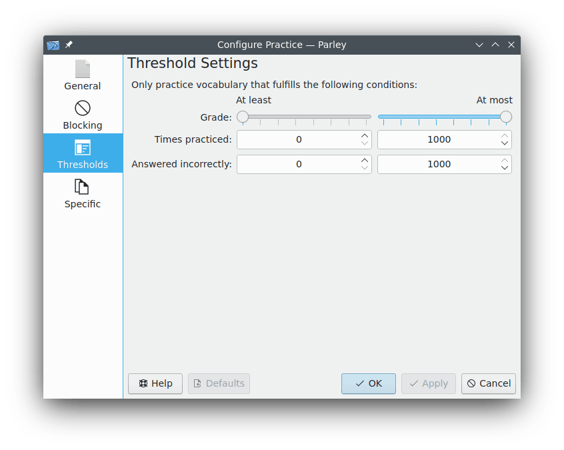Confirm settings with the OK button
564x450 pixels.
click(x=369, y=383)
